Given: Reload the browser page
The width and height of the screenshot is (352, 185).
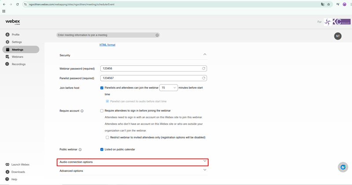Looking at the screenshot, I should (17, 4).
